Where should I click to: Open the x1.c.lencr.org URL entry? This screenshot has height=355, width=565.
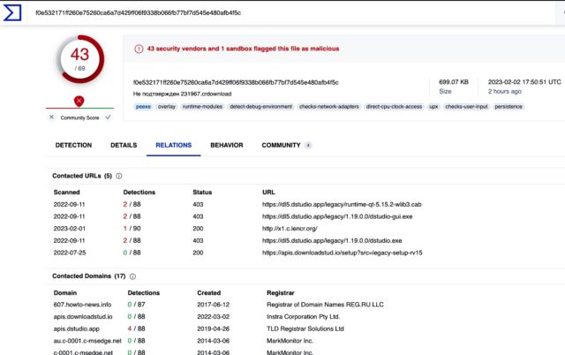tap(290, 228)
